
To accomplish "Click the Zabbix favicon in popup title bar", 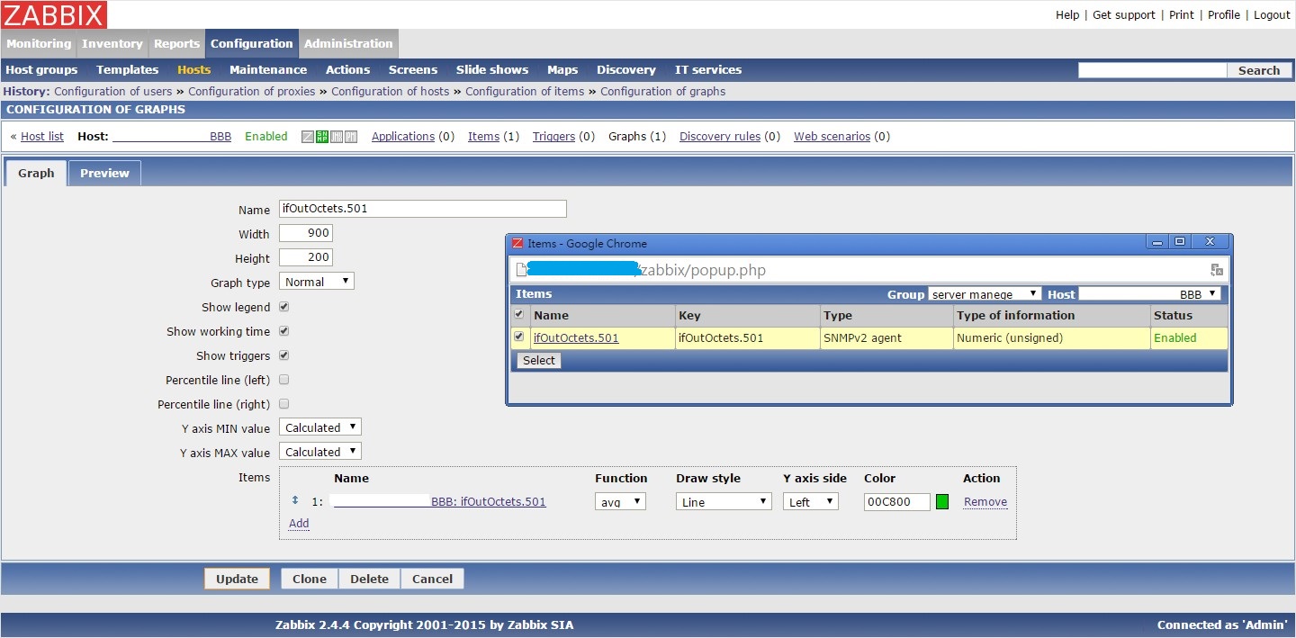I will tap(517, 243).
